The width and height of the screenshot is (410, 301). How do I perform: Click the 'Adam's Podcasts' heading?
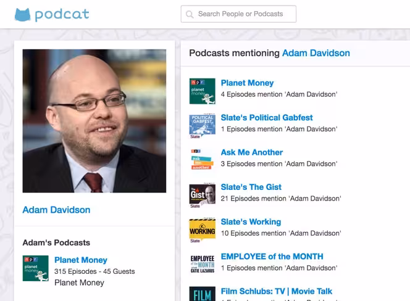click(x=56, y=243)
